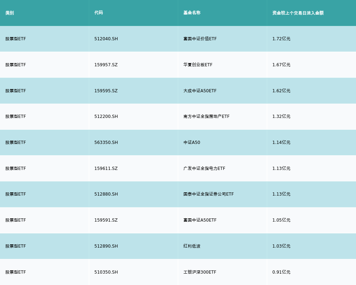The width and height of the screenshot is (356, 285).
Task: Click the 1.62亿元 inflow value
Action: click(281, 91)
